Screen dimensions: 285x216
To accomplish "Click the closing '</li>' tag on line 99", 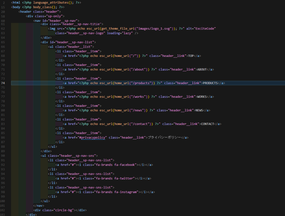I will 53,197.
